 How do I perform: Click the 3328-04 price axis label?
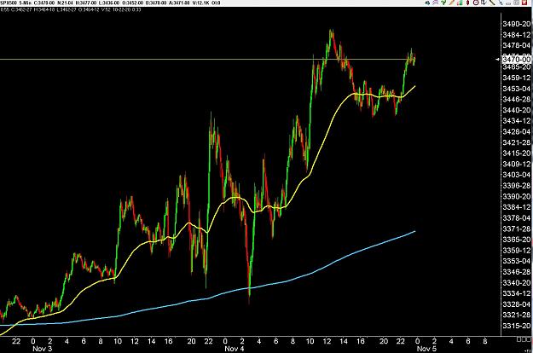tap(517, 304)
